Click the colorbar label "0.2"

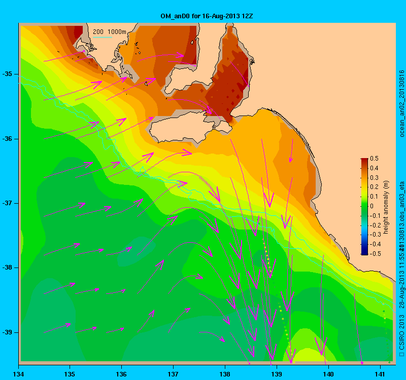point(374,187)
